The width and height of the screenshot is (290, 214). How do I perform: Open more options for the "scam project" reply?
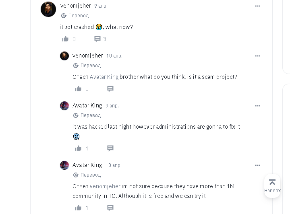pyautogui.click(x=258, y=56)
